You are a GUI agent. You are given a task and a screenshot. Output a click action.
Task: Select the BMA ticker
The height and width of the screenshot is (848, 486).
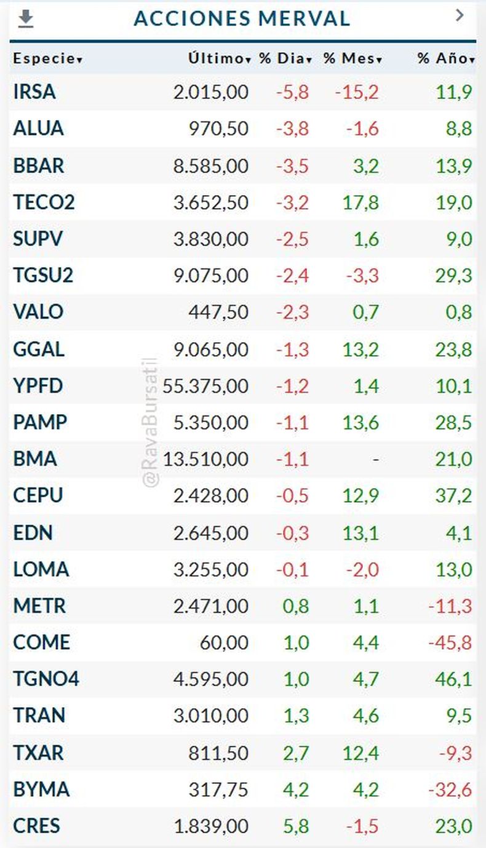pyautogui.click(x=35, y=459)
